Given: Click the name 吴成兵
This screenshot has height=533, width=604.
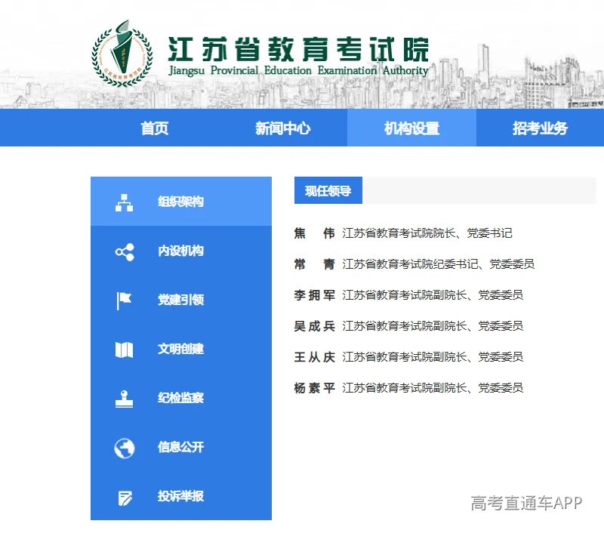Looking at the screenshot, I should click(x=314, y=326).
